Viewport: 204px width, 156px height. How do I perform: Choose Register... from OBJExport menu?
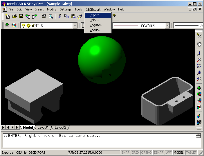98,25
